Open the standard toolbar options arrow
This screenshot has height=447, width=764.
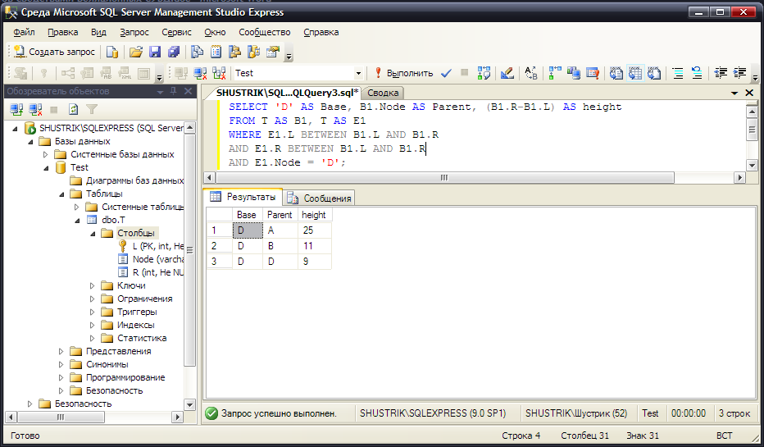(x=289, y=57)
